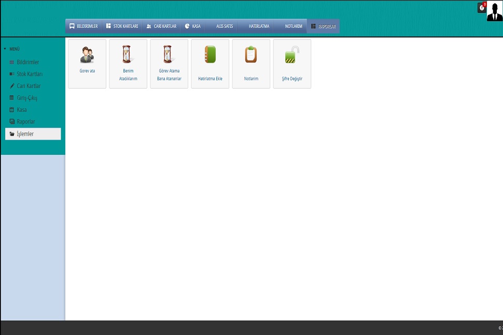Click the green Hatırlatma Ekle book icon

tap(210, 54)
